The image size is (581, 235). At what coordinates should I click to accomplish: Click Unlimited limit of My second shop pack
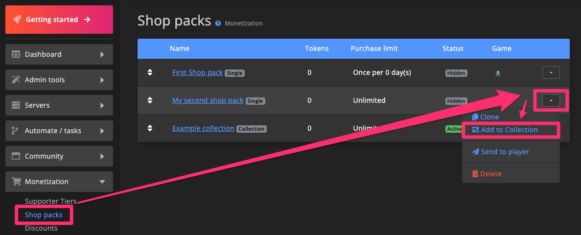369,100
